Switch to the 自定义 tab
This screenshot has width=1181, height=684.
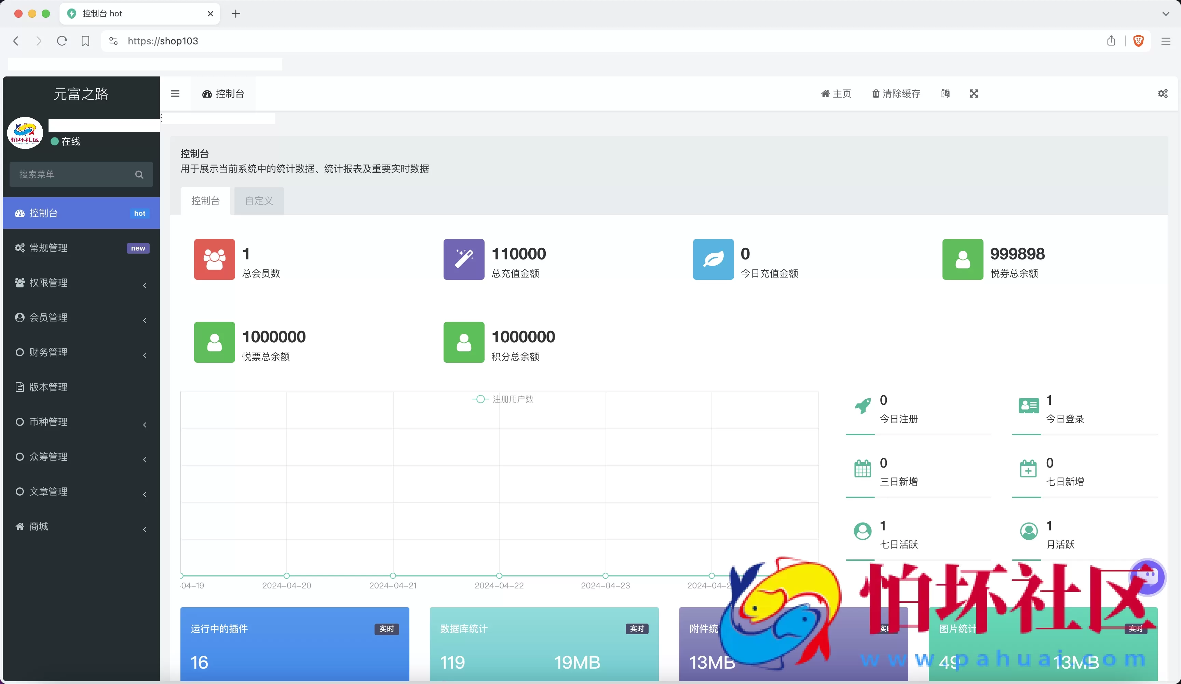click(258, 200)
